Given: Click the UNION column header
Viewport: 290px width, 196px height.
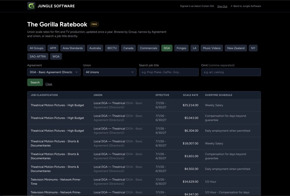Looking at the screenshot, I should pyautogui.click(x=98, y=95).
